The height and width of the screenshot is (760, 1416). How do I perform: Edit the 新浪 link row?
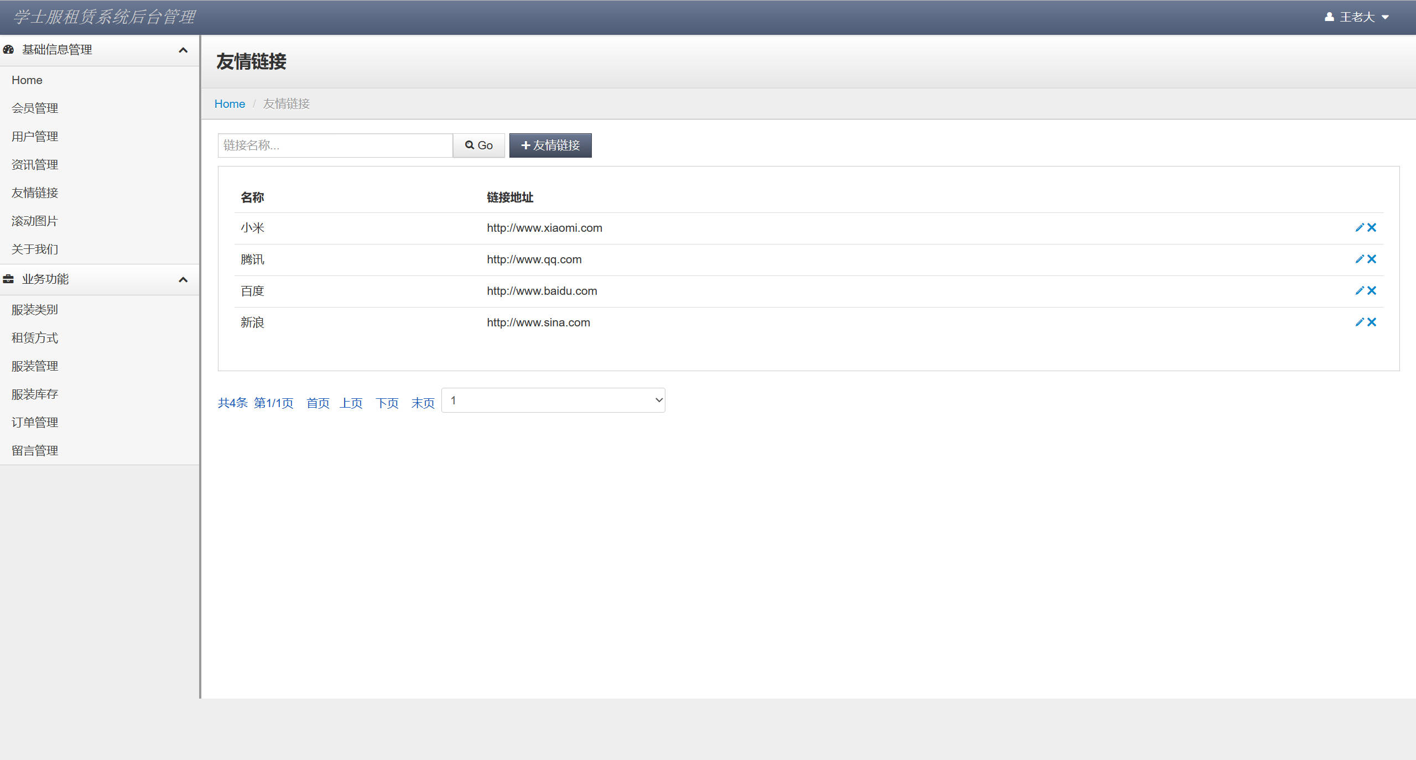(1359, 322)
